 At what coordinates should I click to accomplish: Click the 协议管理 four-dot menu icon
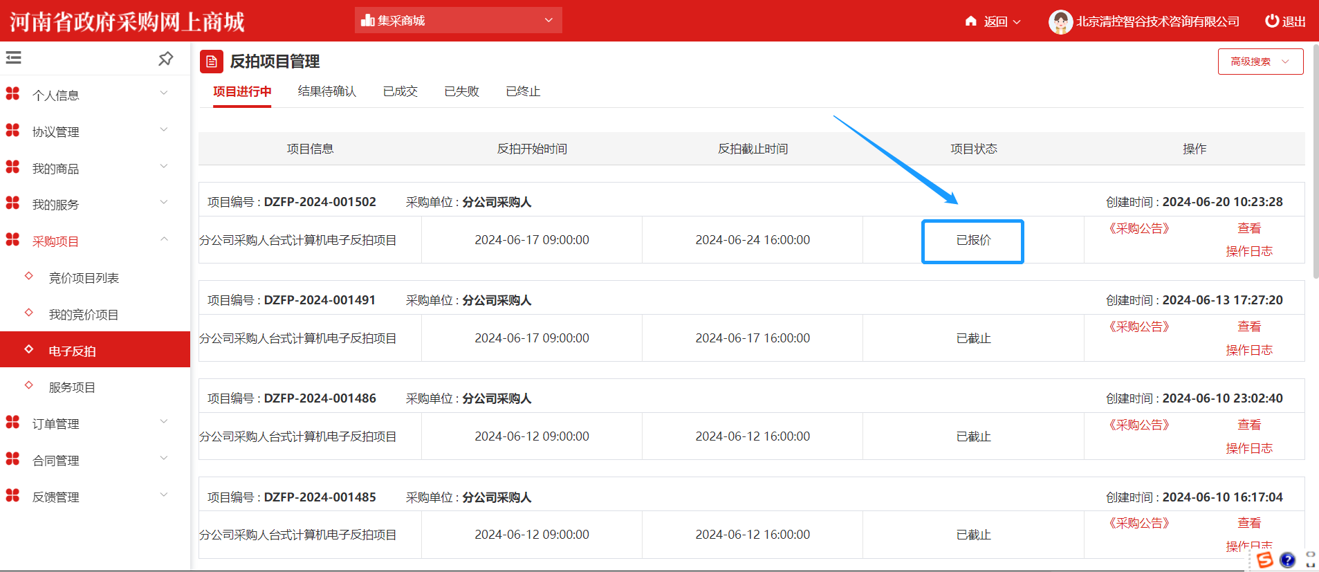click(12, 130)
